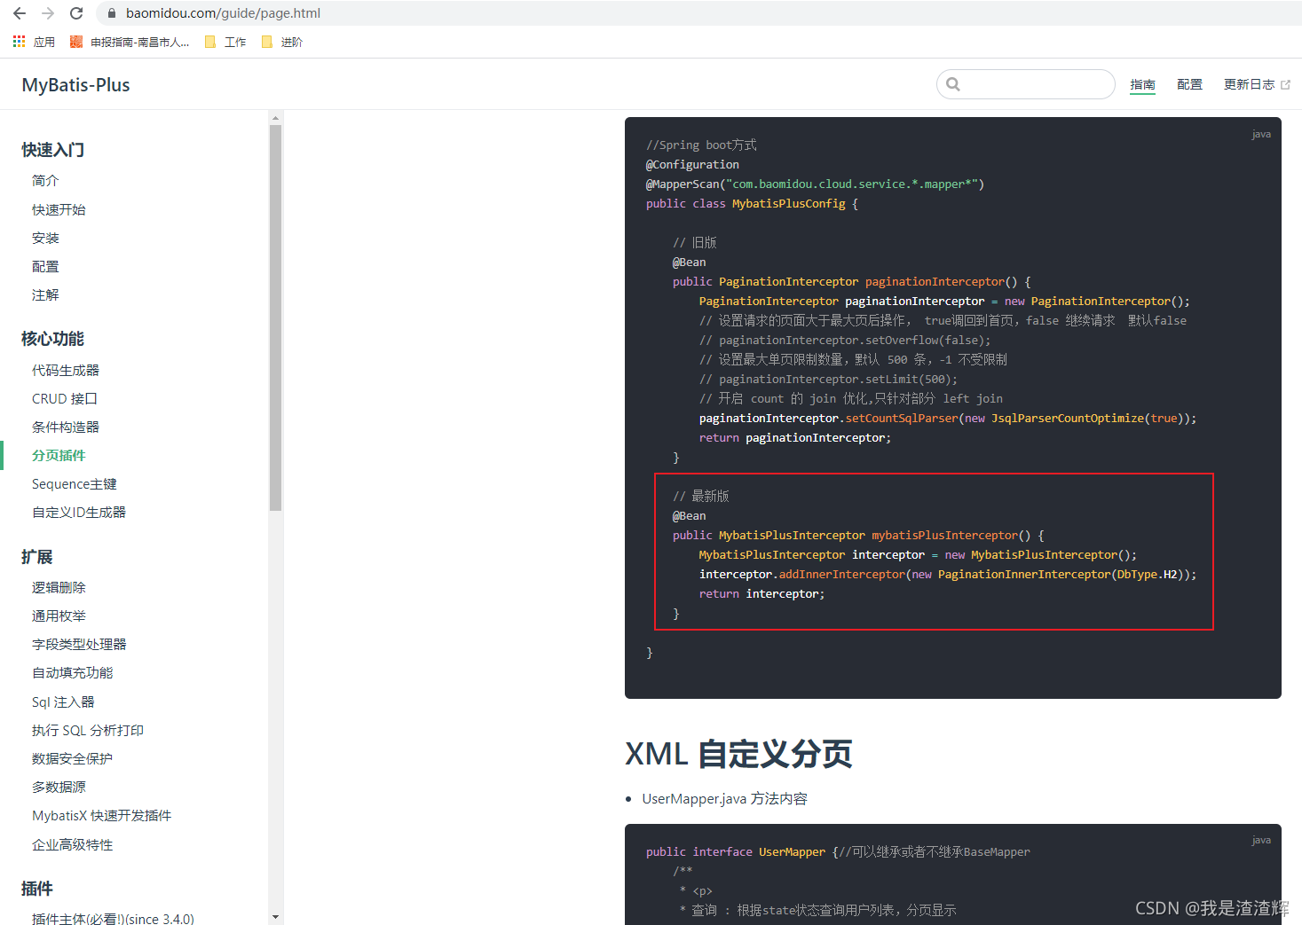Open the 更新日志 external link
Viewport: 1302px width, 925px height.
click(x=1257, y=84)
